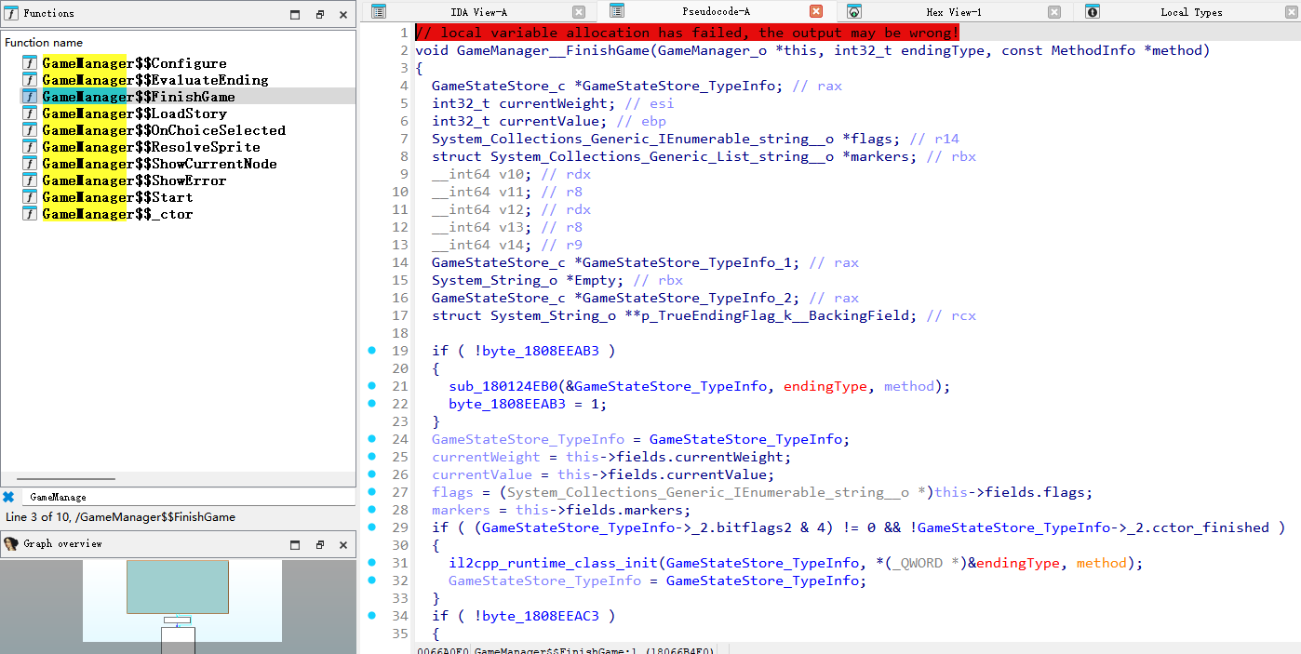This screenshot has height=654, width=1301.
Task: Click the Local Types tab icon
Action: point(1093,12)
